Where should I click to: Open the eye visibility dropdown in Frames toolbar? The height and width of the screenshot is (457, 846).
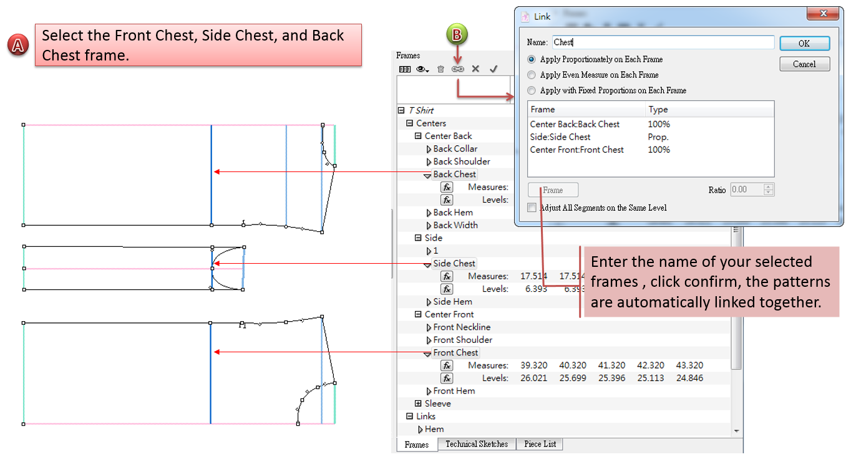(x=422, y=69)
